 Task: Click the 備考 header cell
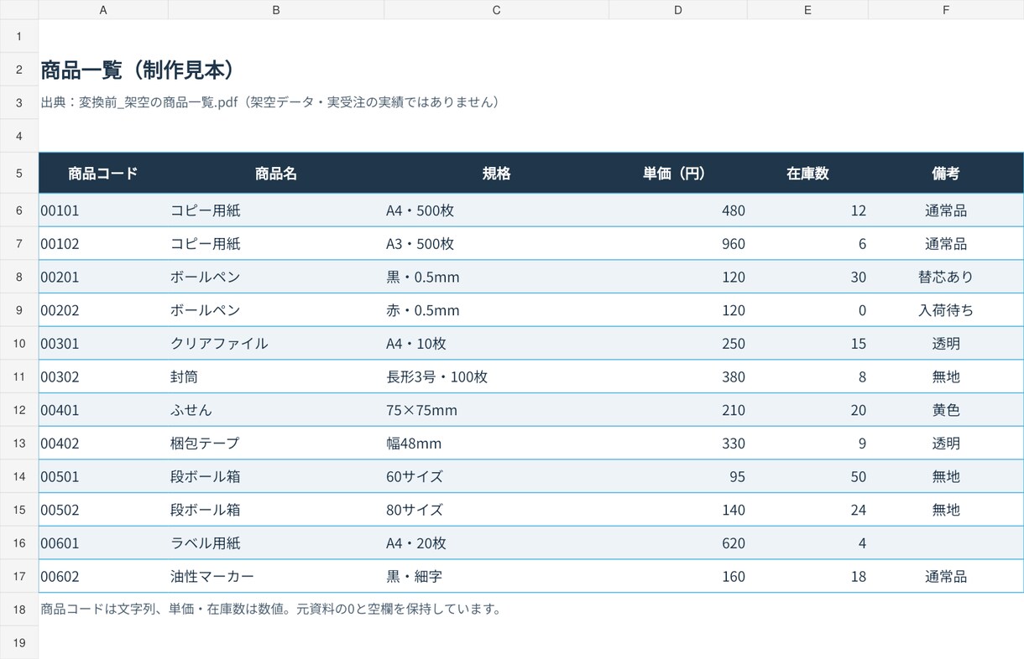click(946, 174)
